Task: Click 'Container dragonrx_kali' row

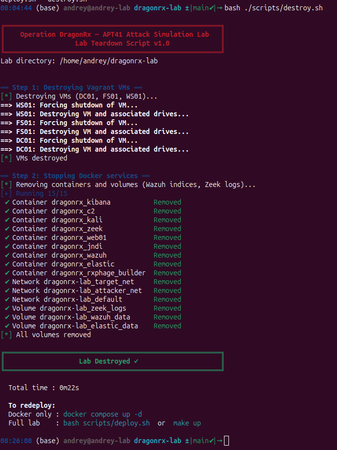Action: point(93,220)
